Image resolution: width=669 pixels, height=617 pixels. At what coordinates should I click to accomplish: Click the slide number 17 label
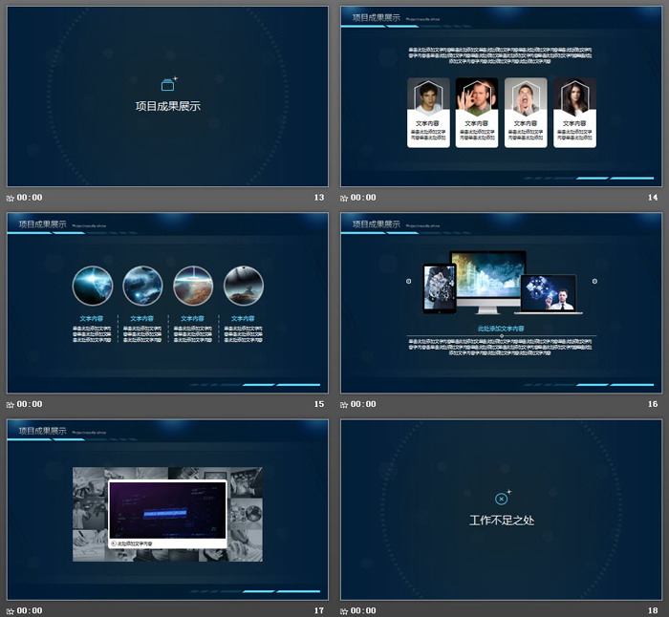pos(319,610)
